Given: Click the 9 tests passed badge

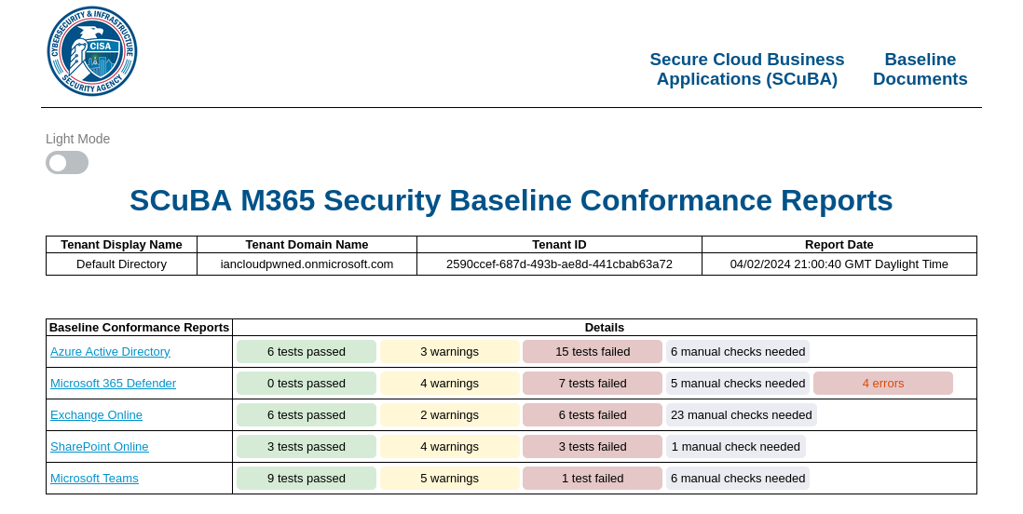Looking at the screenshot, I should pyautogui.click(x=306, y=478).
